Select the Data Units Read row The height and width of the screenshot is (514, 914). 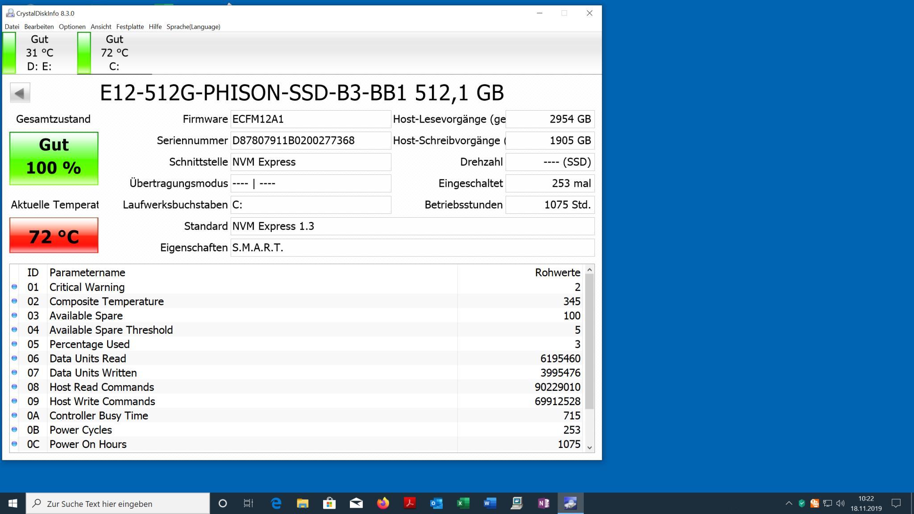297,358
